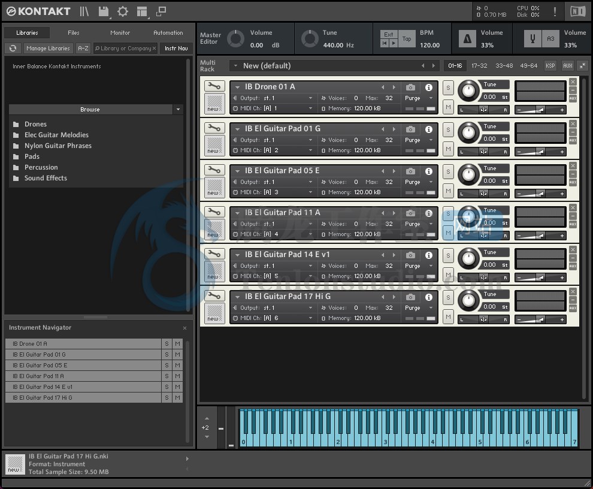
Task: Open options via the gear icon
Action: [123, 11]
